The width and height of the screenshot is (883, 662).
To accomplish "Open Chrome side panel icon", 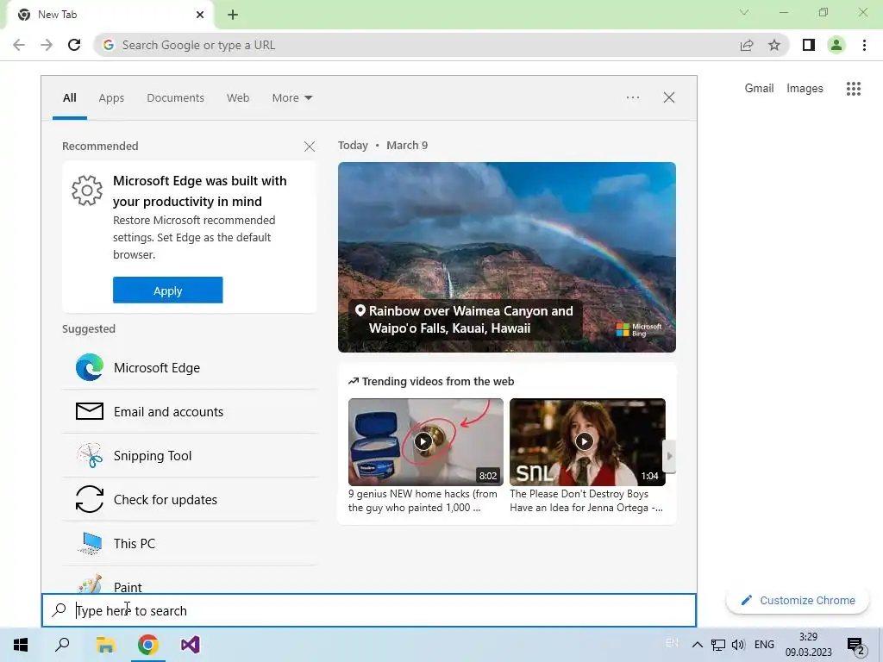I will click(809, 45).
